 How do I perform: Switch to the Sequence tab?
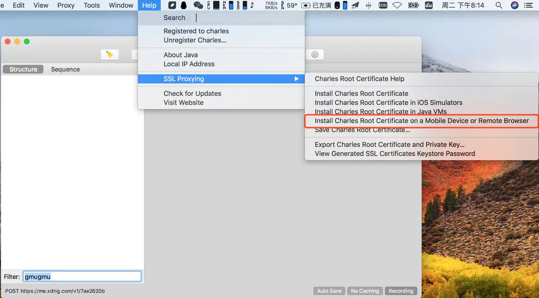tap(65, 69)
